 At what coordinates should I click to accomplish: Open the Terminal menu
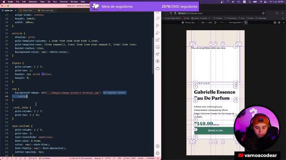pos(63,2)
